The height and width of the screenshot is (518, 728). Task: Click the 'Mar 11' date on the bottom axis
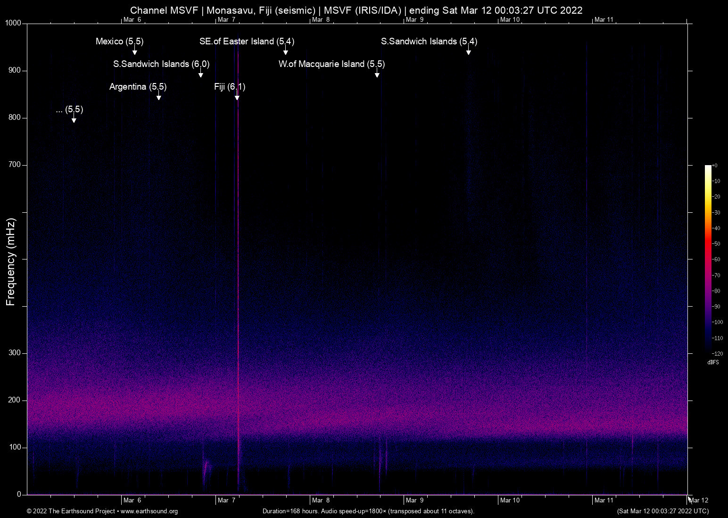(604, 501)
